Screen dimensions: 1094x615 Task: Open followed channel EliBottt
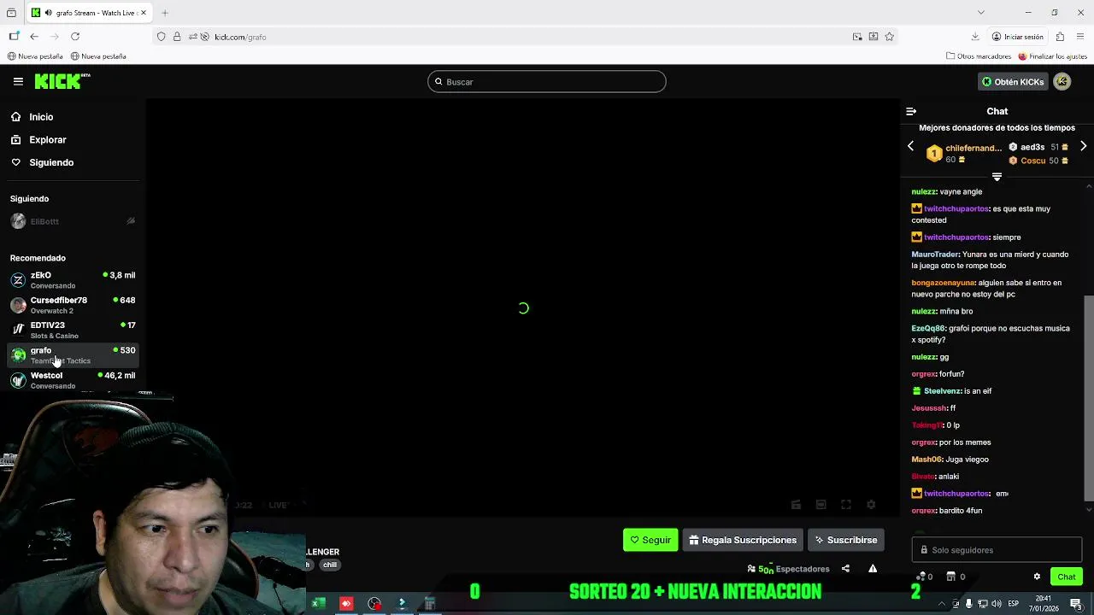[73, 221]
